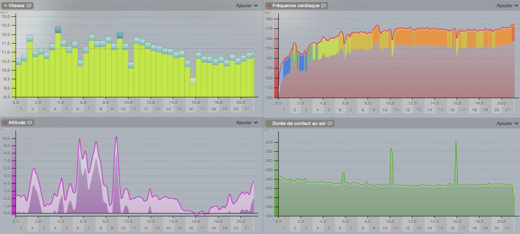Click the speech bubble icon beside Durée de contact au sol
Screen dimensions: 520x234
coord(329,123)
